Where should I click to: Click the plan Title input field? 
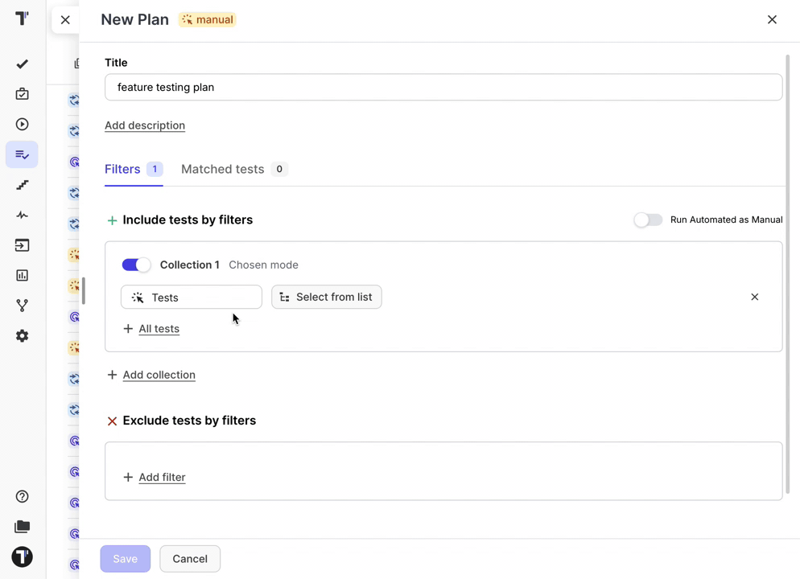[x=443, y=87]
